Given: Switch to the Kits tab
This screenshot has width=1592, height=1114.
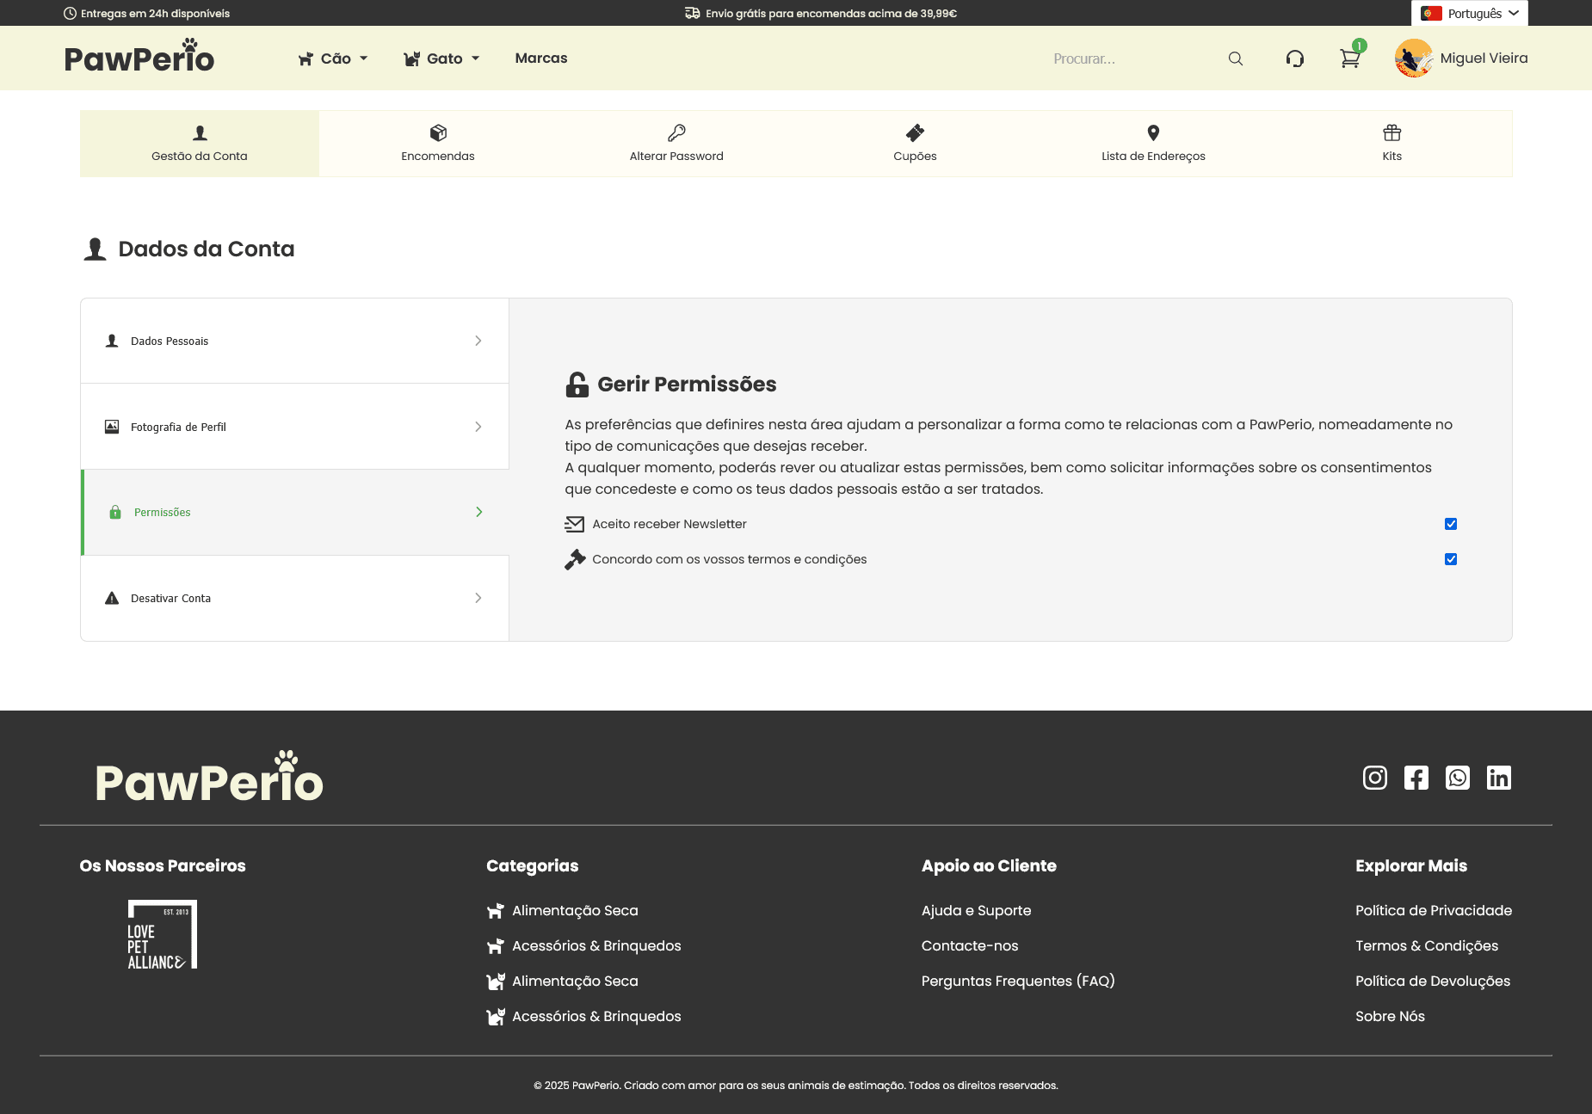Looking at the screenshot, I should pos(1391,143).
